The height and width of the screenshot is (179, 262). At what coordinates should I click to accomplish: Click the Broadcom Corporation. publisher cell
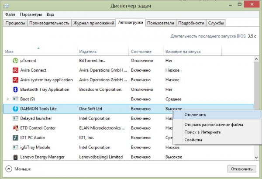coord(101,89)
